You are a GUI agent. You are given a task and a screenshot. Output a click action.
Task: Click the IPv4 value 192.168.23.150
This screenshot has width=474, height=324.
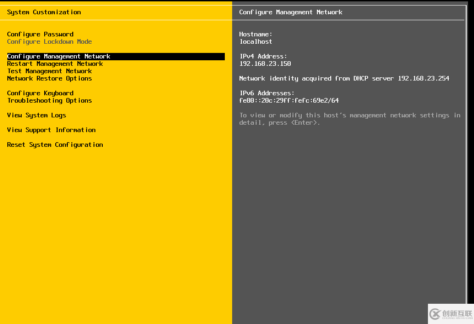[x=265, y=64]
